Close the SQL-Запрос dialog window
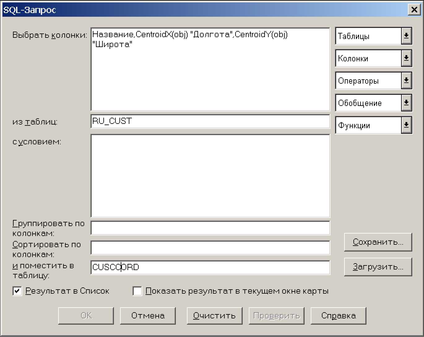The width and height of the screenshot is (424, 337). click(414, 10)
